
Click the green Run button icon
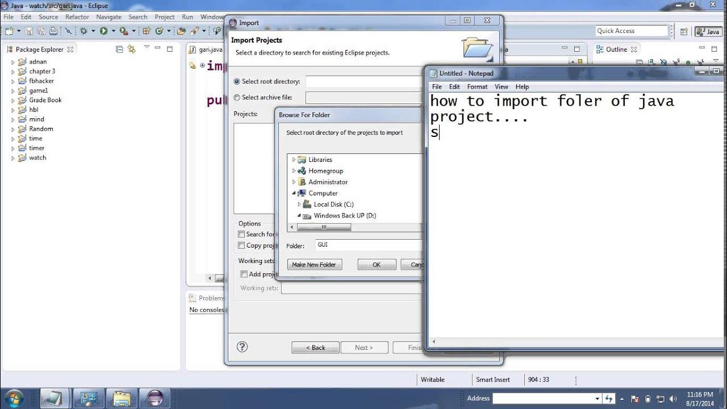tap(103, 31)
